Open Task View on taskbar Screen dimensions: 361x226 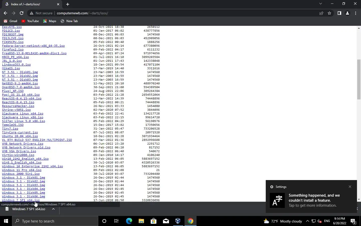click(x=116, y=221)
